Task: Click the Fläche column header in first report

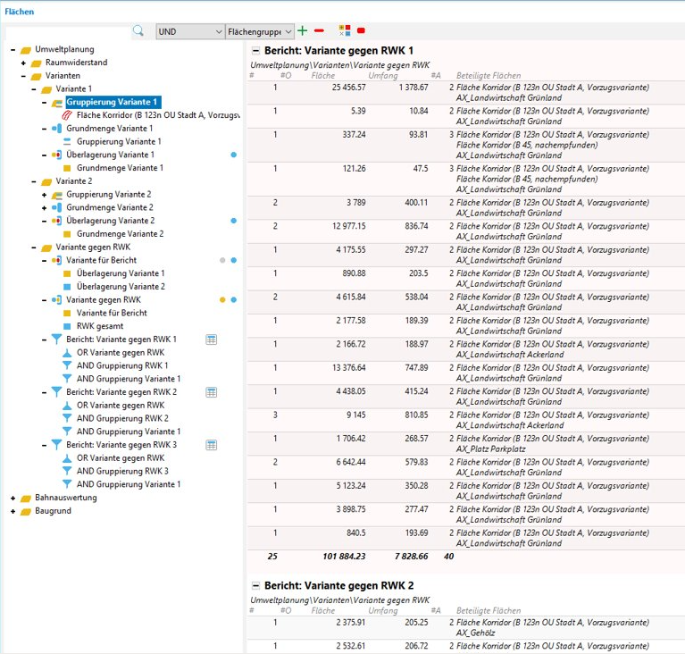Action: coord(322,76)
